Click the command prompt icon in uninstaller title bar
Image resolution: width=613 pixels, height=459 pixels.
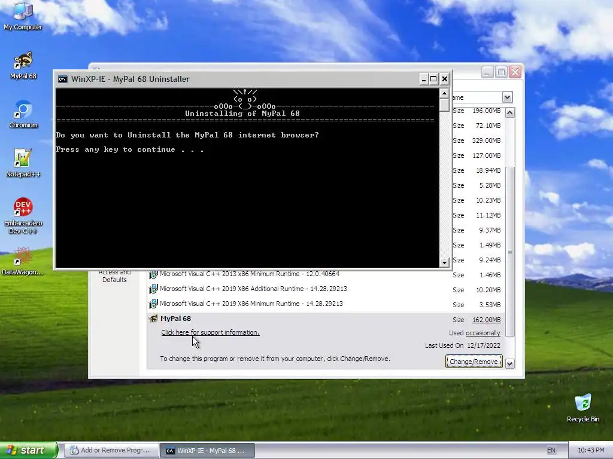coord(62,79)
